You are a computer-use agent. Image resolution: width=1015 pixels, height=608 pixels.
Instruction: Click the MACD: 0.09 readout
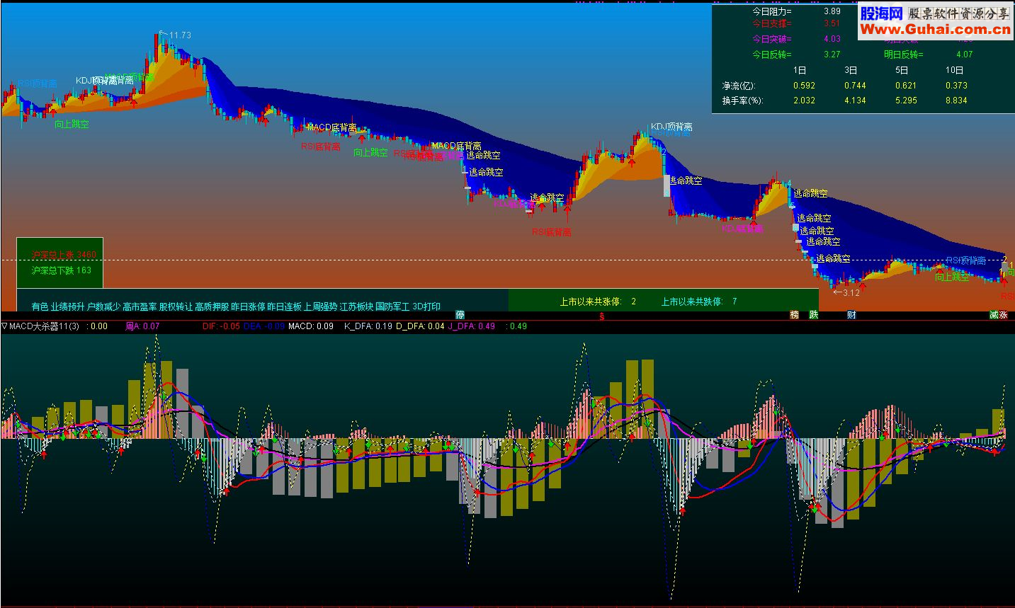point(311,326)
